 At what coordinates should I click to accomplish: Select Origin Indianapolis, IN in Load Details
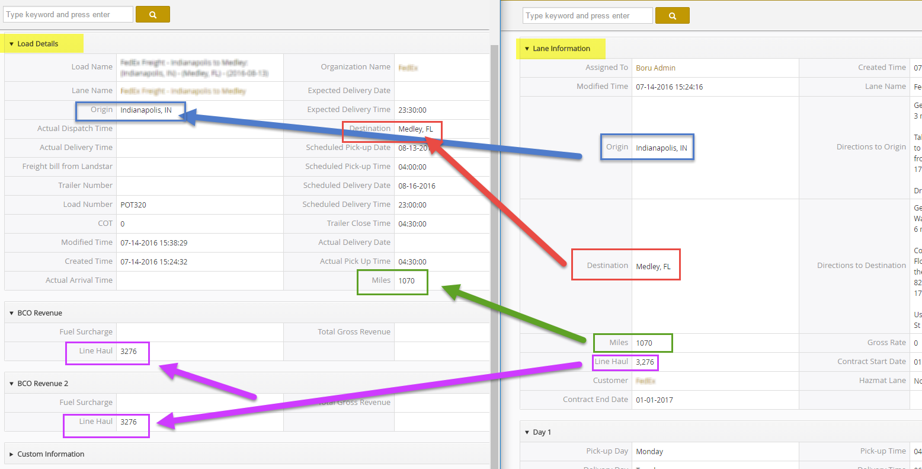coord(146,110)
